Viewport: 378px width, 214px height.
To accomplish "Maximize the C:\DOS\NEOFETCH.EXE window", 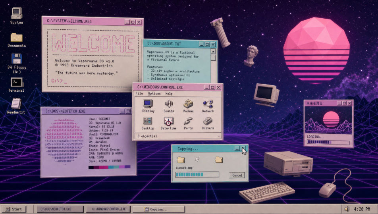I will pos(128,111).
